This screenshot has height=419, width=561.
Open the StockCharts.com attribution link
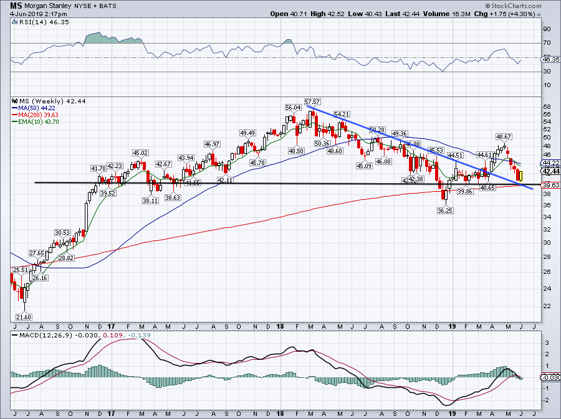click(x=516, y=6)
